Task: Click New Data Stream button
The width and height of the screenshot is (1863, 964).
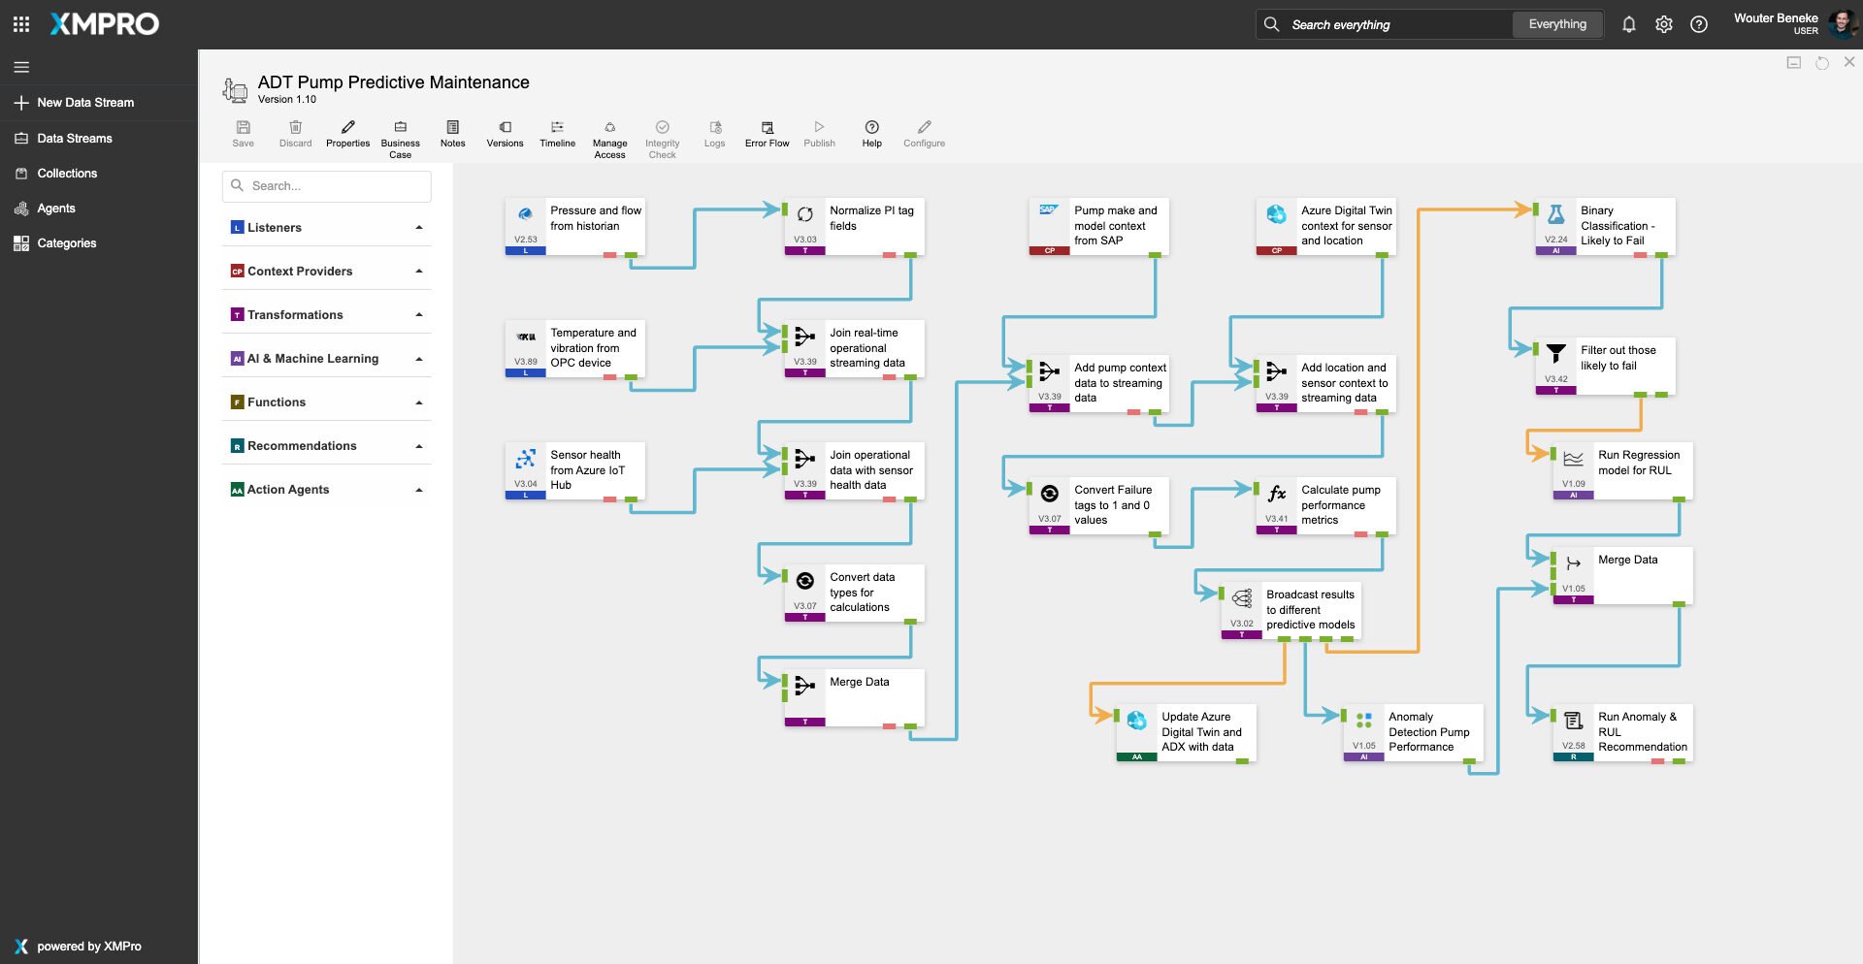Action: click(x=85, y=103)
